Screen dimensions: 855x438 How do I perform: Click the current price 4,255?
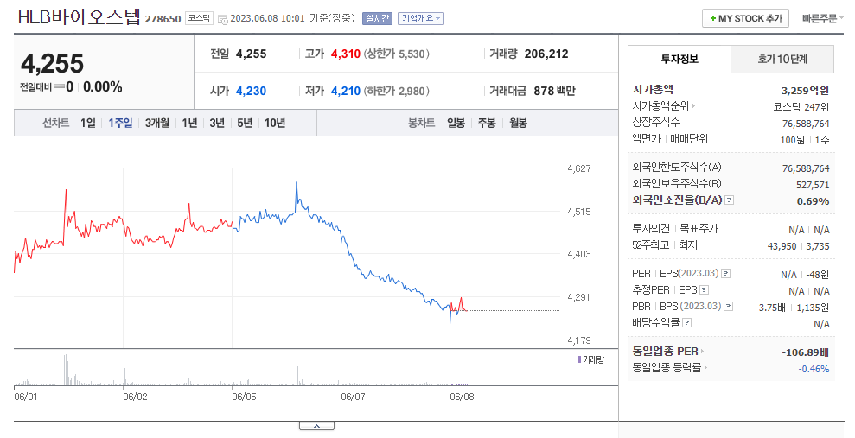(53, 64)
